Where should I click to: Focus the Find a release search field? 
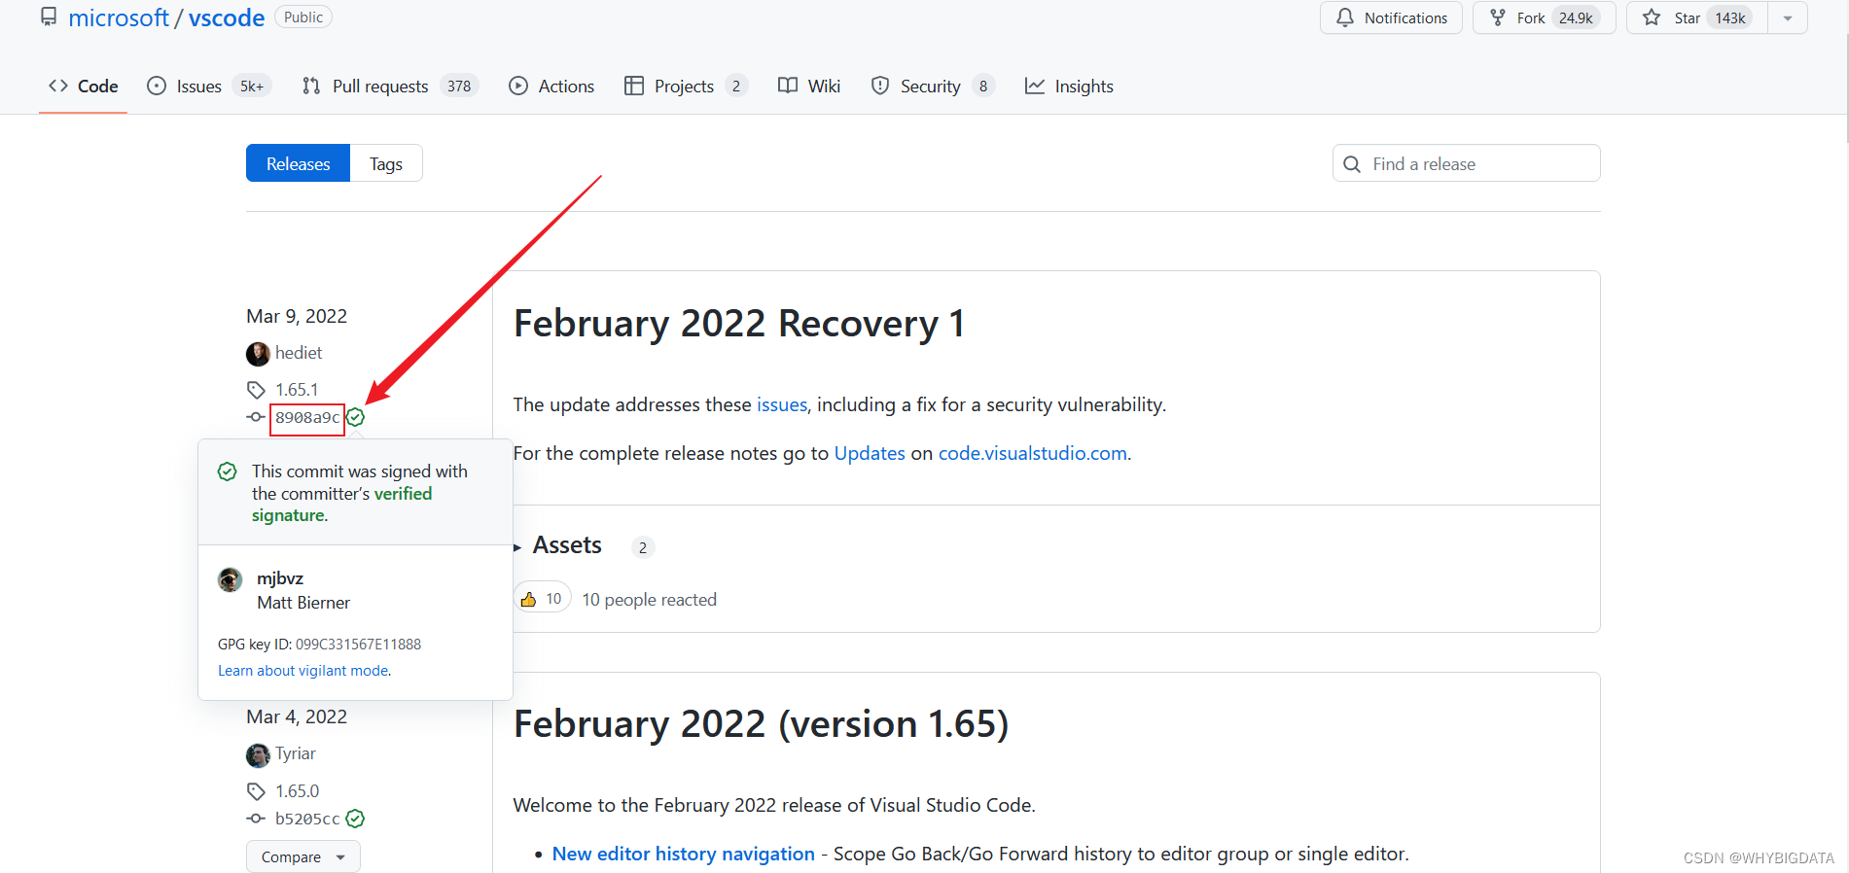pyautogui.click(x=1466, y=163)
